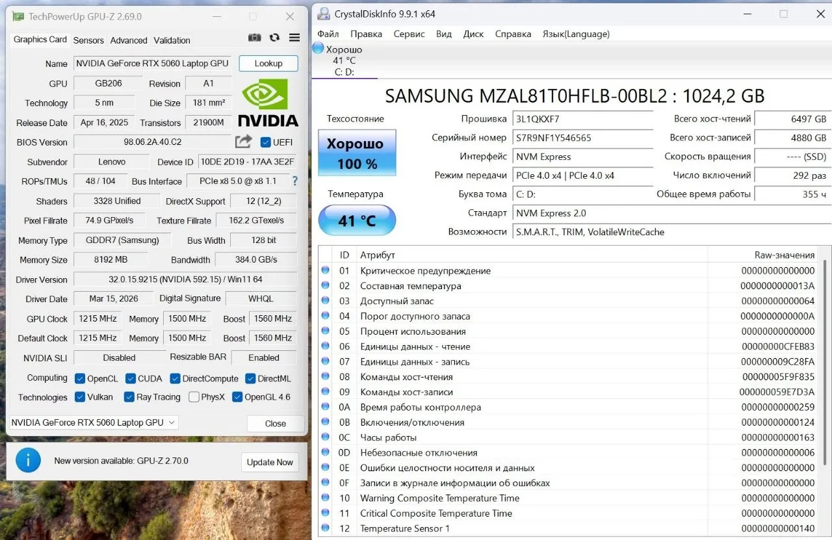This screenshot has width=832, height=540.
Task: Click the PCIe 4.0 x4 transfer mode value
Action: [565, 175]
